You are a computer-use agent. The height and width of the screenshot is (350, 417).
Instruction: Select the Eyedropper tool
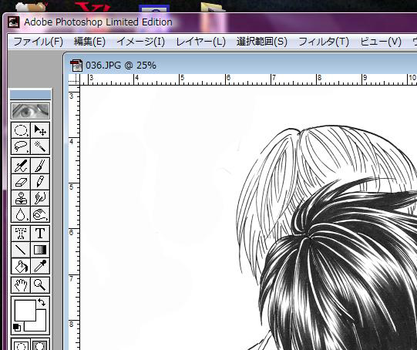[40, 266]
